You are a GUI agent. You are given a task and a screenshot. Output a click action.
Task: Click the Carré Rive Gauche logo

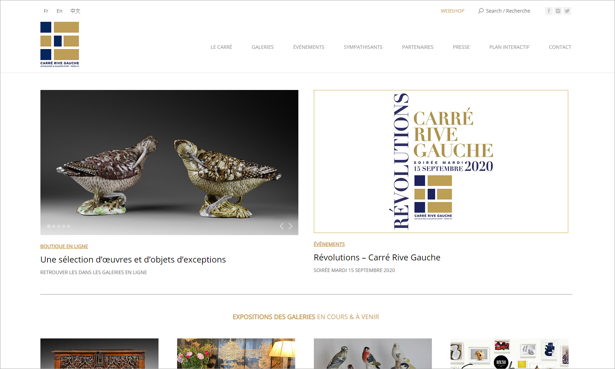click(x=60, y=44)
